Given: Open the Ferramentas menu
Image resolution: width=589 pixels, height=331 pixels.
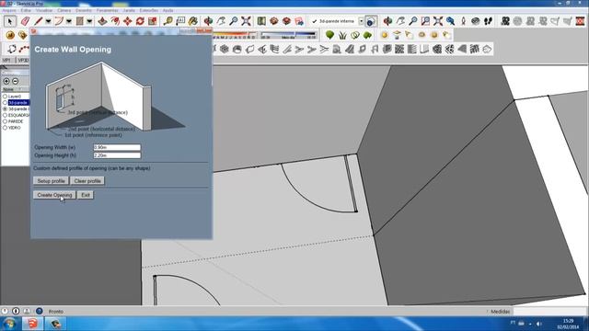Looking at the screenshot, I should pyautogui.click(x=107, y=10).
